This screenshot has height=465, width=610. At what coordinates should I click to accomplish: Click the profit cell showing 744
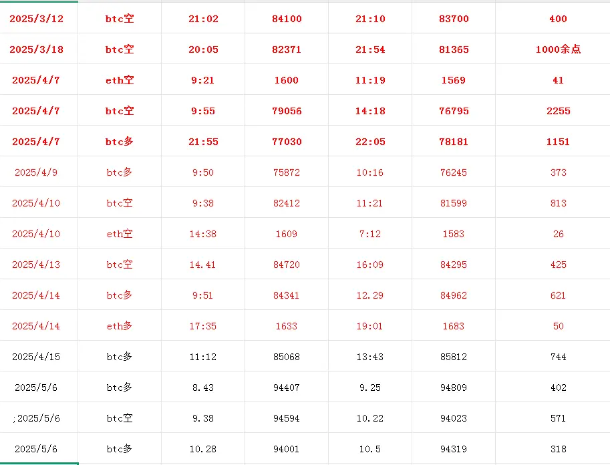553,357
